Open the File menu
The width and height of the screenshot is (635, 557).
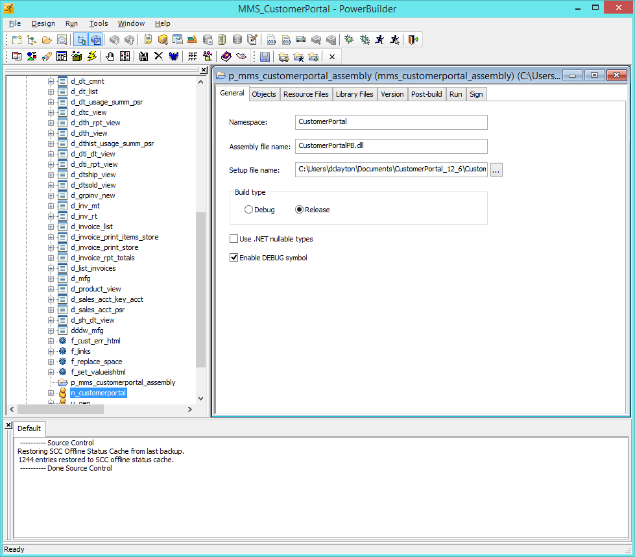(x=14, y=23)
